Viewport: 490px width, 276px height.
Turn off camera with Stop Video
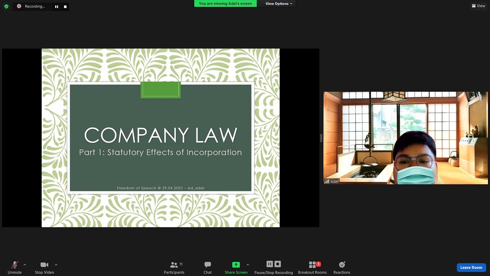point(44,267)
